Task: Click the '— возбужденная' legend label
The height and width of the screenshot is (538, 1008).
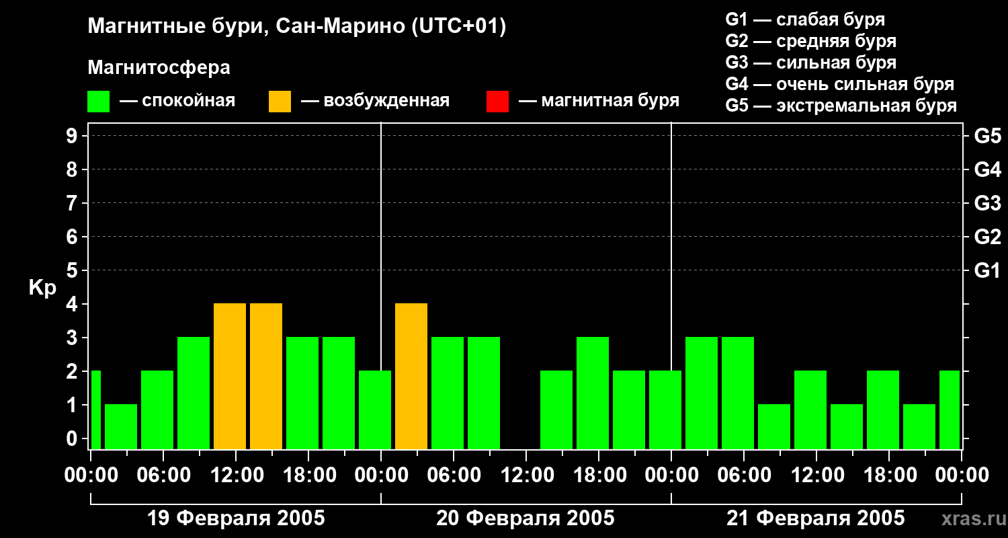Action: pos(375,101)
